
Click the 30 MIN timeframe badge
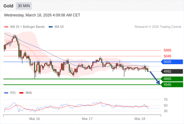[x=24, y=6]
